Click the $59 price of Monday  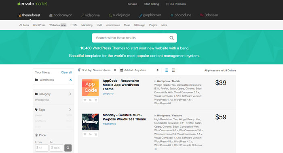coord(221,117)
